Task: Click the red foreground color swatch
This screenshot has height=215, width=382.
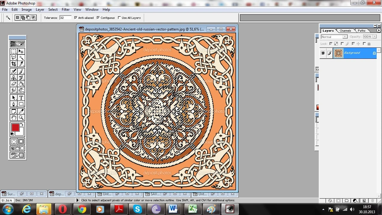Action: [x=15, y=128]
